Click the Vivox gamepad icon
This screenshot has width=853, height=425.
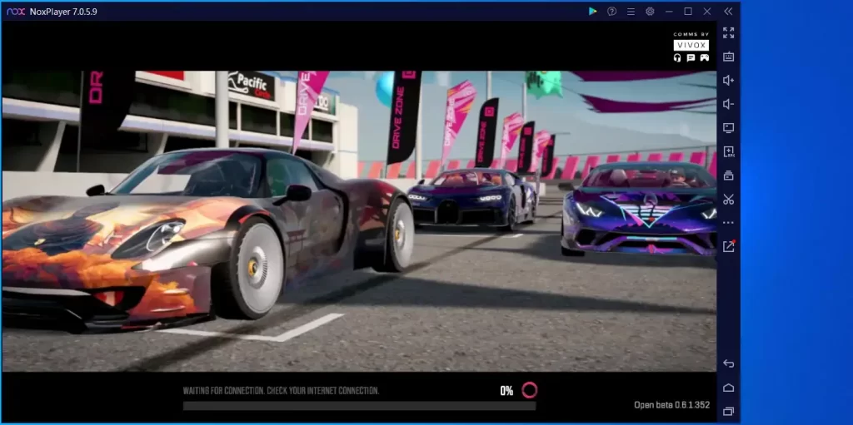pyautogui.click(x=704, y=57)
